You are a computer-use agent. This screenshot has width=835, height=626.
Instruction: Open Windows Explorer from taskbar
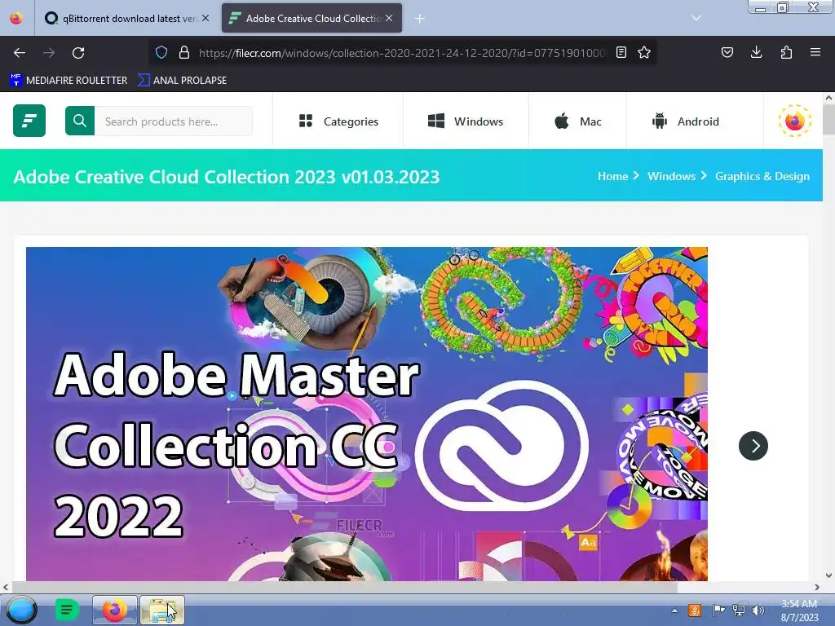coord(162,610)
